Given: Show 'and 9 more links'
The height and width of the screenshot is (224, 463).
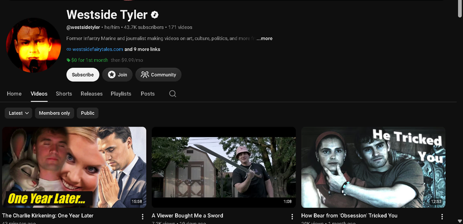Looking at the screenshot, I should 142,49.
